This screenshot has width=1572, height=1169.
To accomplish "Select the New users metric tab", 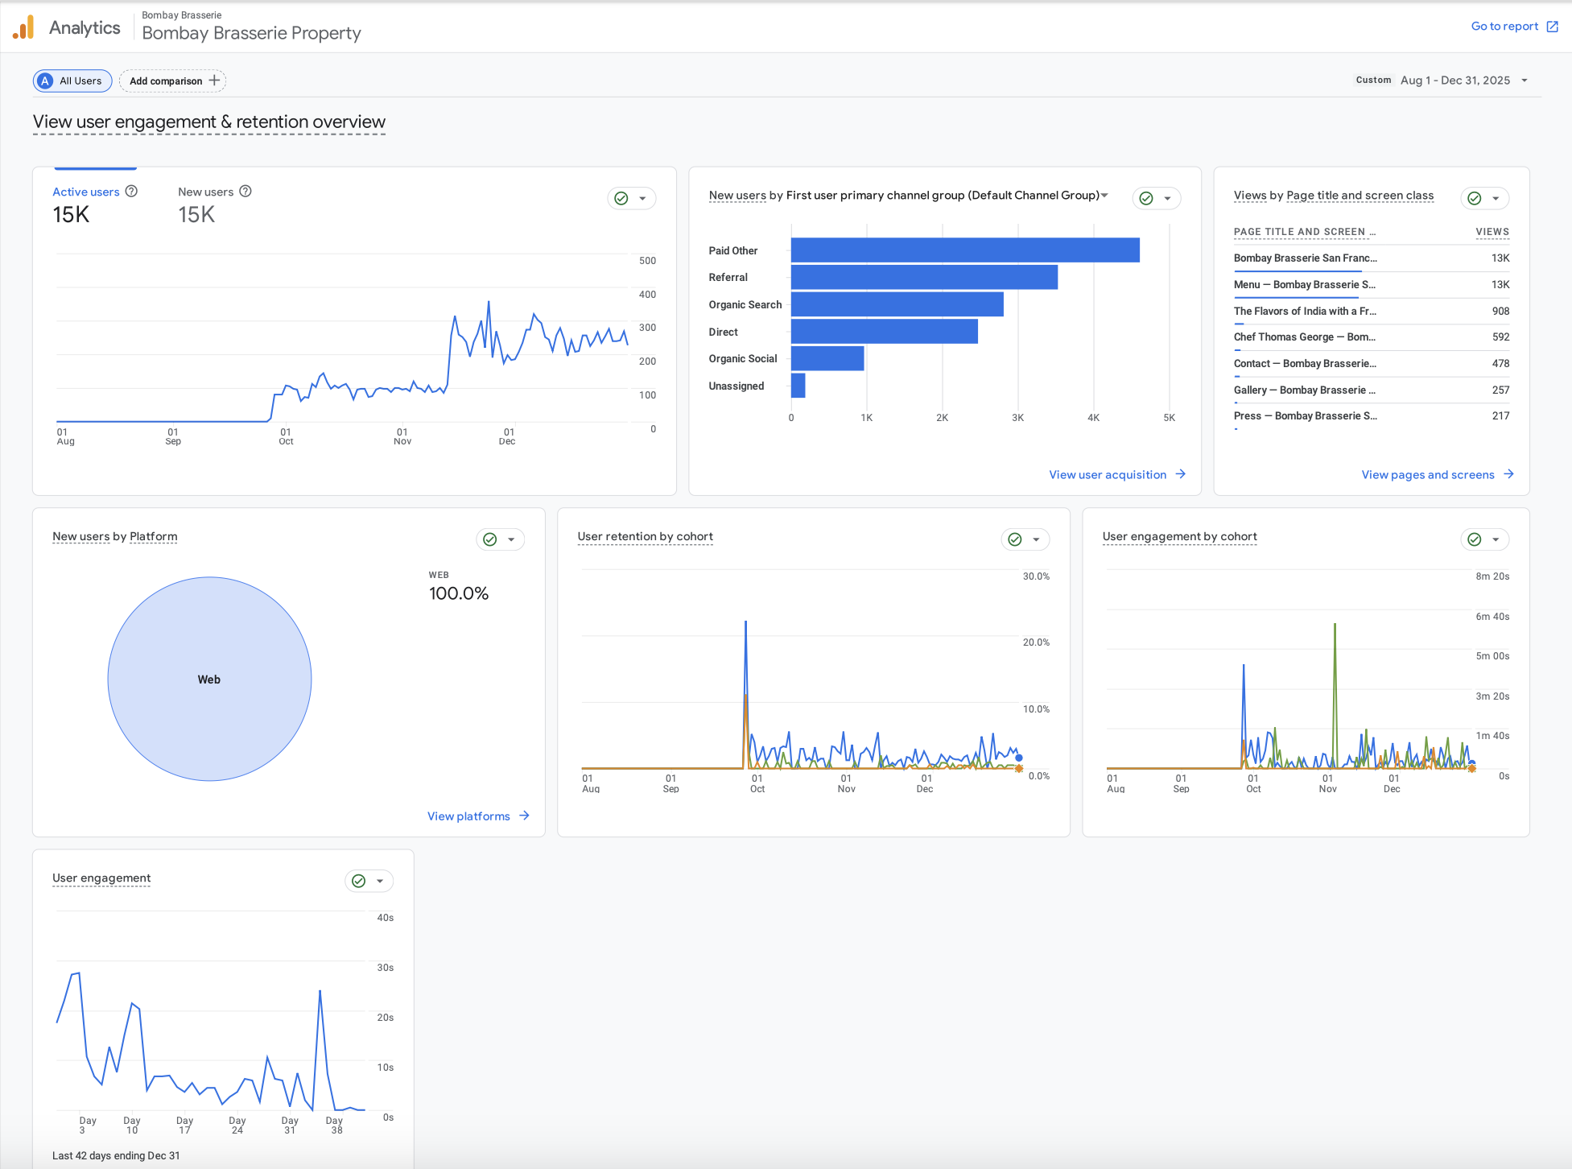I will coord(205,192).
